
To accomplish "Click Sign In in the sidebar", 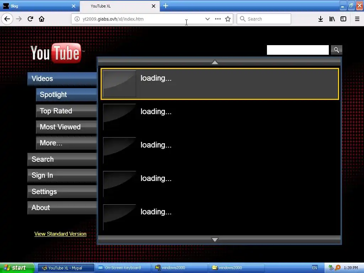I will click(62, 175).
